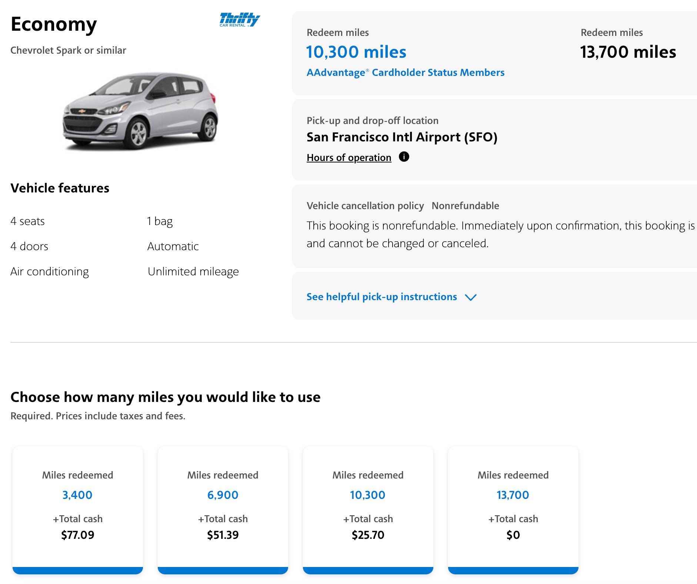The height and width of the screenshot is (584, 697).
Task: Click the Vehicle features heading
Action: (60, 188)
